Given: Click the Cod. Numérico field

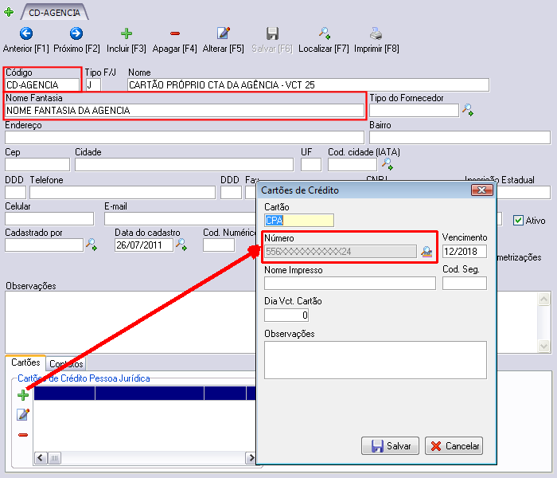Looking at the screenshot, I should (219, 245).
